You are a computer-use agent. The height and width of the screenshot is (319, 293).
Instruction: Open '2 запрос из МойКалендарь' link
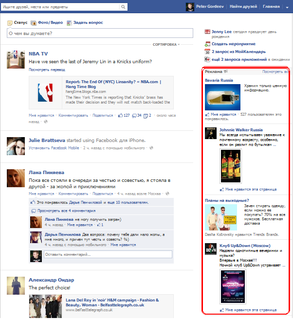pos(238,52)
